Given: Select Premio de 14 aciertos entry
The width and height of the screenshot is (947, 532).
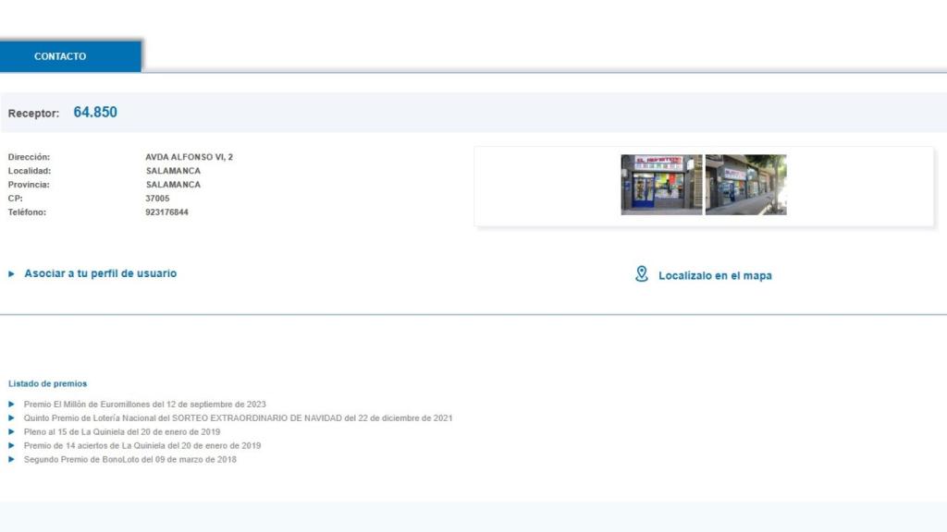Looking at the screenshot, I should [142, 446].
